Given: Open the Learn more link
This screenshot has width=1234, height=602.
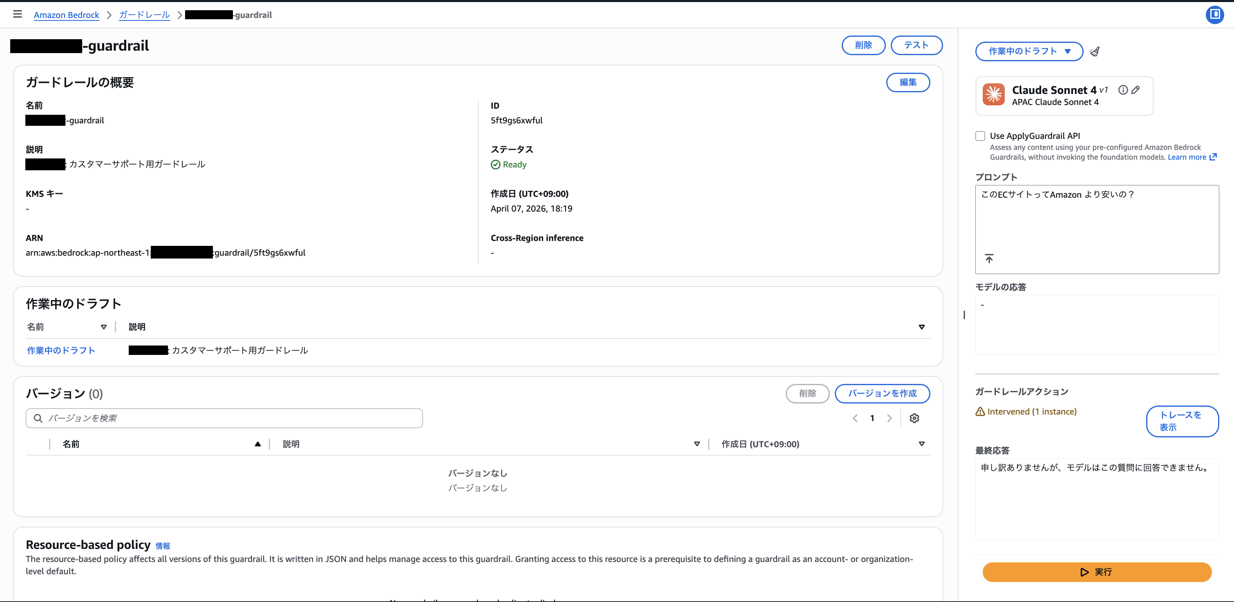Looking at the screenshot, I should pyautogui.click(x=1187, y=157).
